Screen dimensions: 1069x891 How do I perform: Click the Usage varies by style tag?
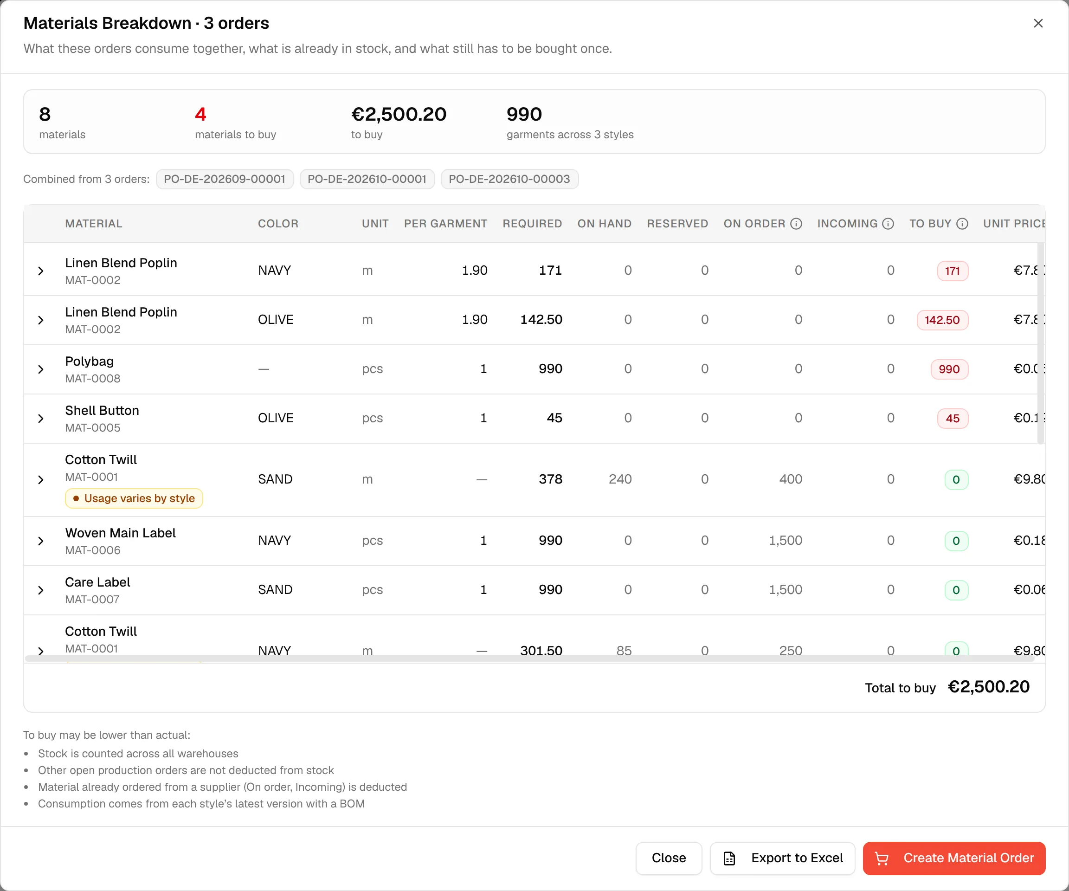point(134,498)
